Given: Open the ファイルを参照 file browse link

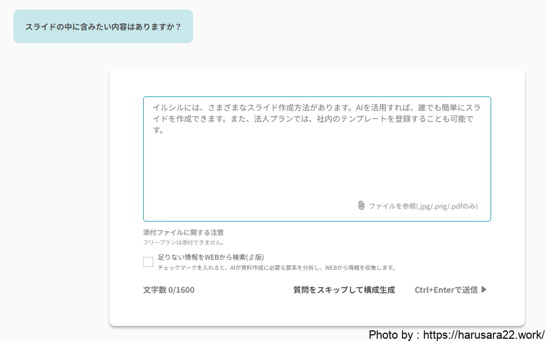Looking at the screenshot, I should 392,206.
